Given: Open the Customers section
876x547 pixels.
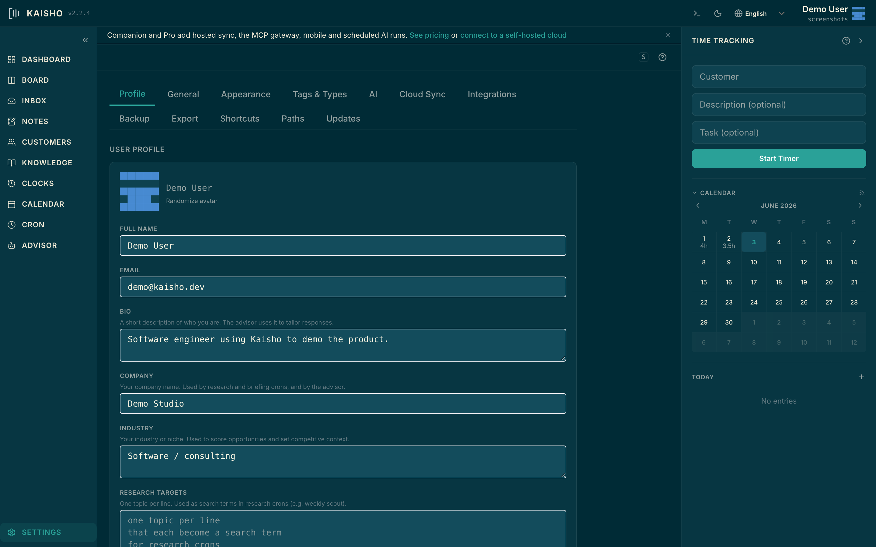Looking at the screenshot, I should tap(48, 142).
